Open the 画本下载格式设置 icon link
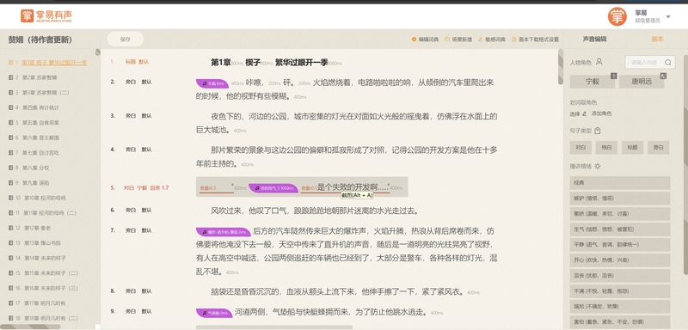Image resolution: width=688 pixels, height=330 pixels. point(535,40)
